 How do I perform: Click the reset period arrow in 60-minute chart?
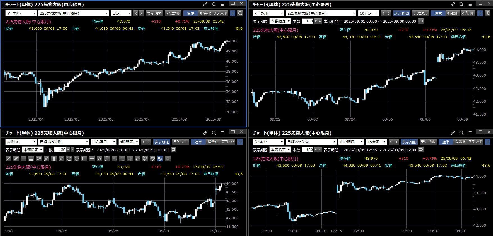click(421, 21)
